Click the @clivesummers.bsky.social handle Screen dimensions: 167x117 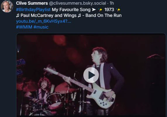(78, 3)
